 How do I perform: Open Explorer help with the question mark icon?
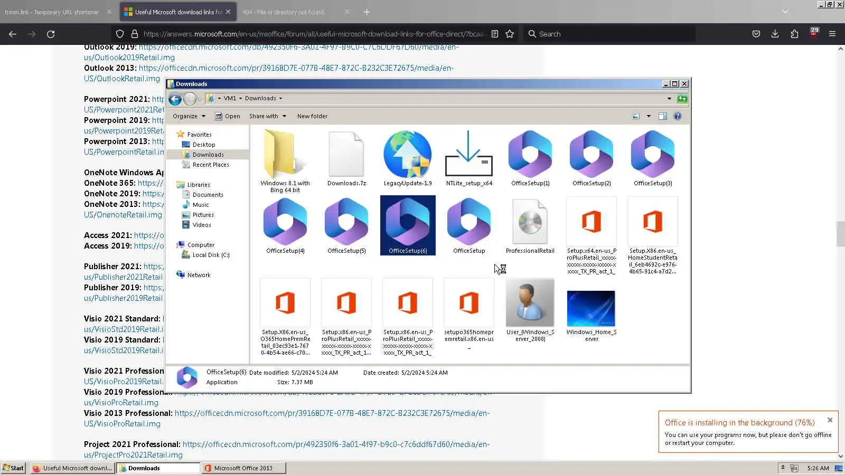pyautogui.click(x=678, y=116)
